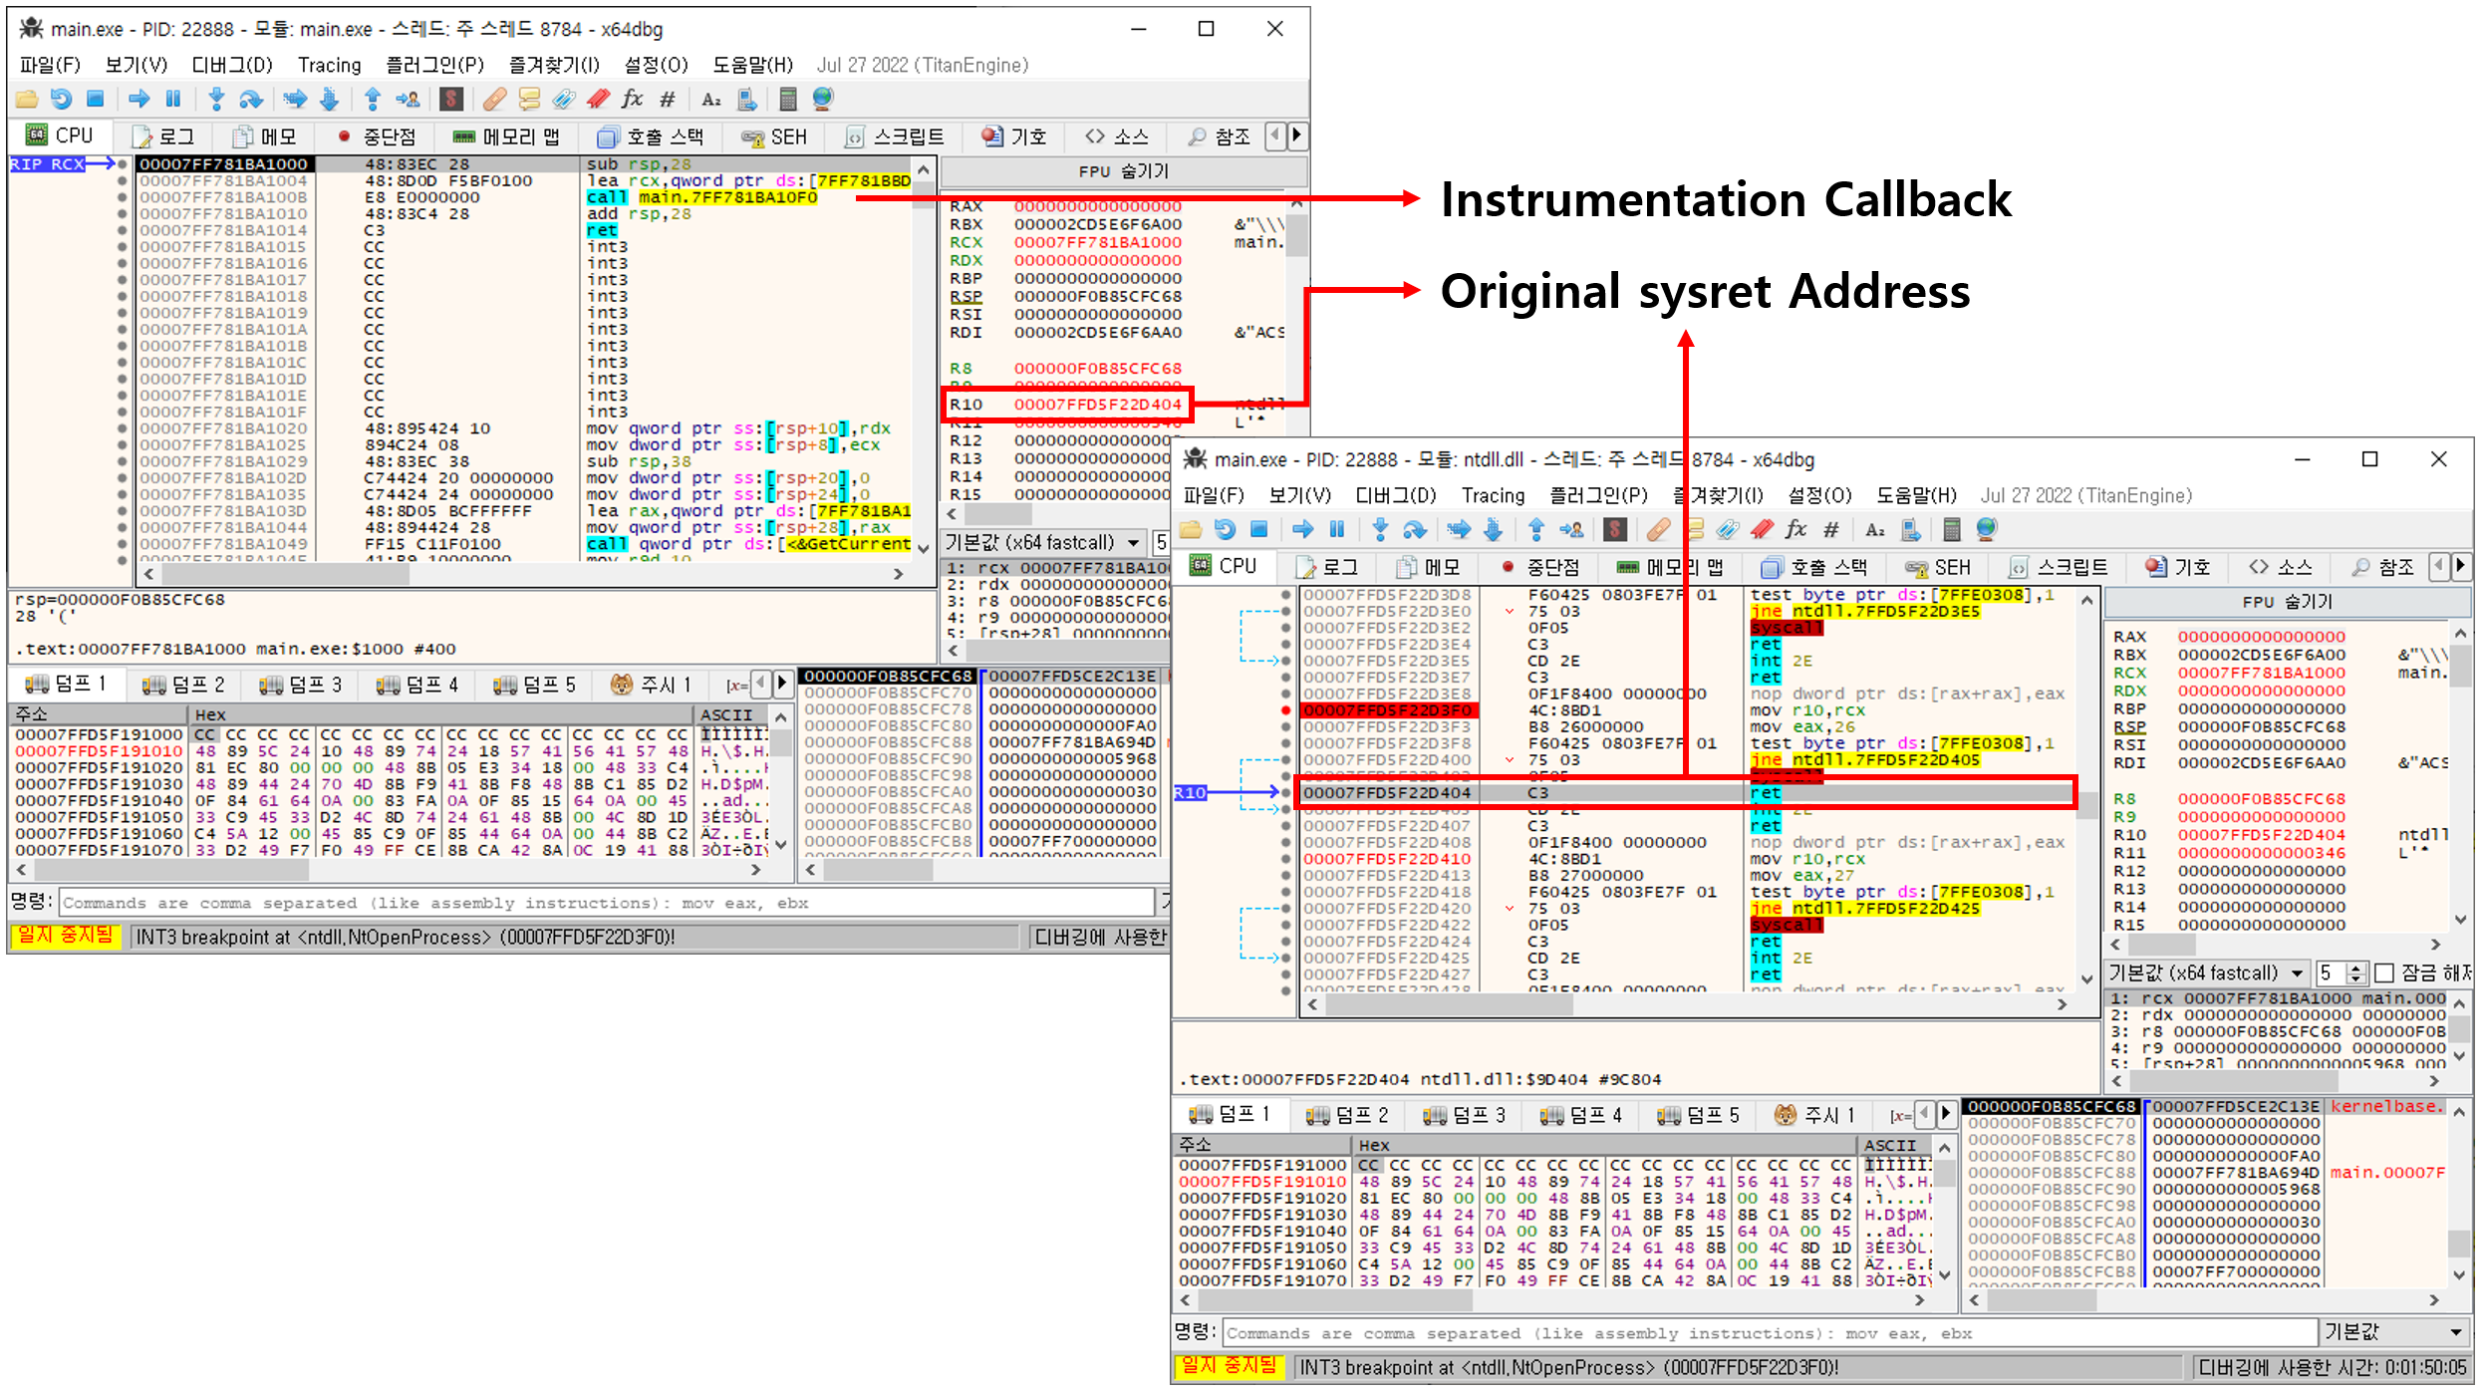Viewport: 2484px width, 1393px height.
Task: Toggle breakpoint dot at 00007FFD5F22D3F0
Action: pos(1285,710)
